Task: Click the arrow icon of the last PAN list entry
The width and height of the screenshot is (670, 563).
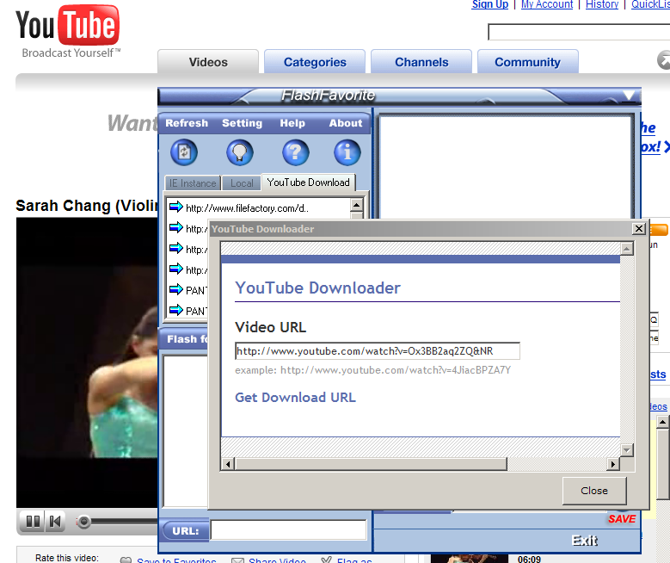Action: (x=176, y=310)
